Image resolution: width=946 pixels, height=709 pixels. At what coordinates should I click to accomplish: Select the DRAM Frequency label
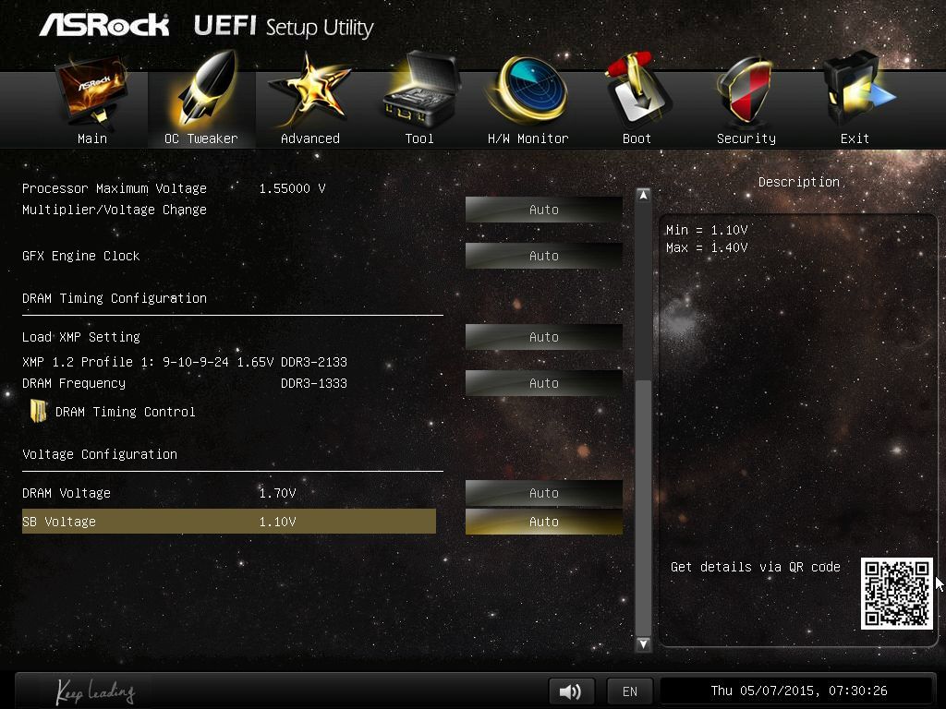[x=74, y=383]
